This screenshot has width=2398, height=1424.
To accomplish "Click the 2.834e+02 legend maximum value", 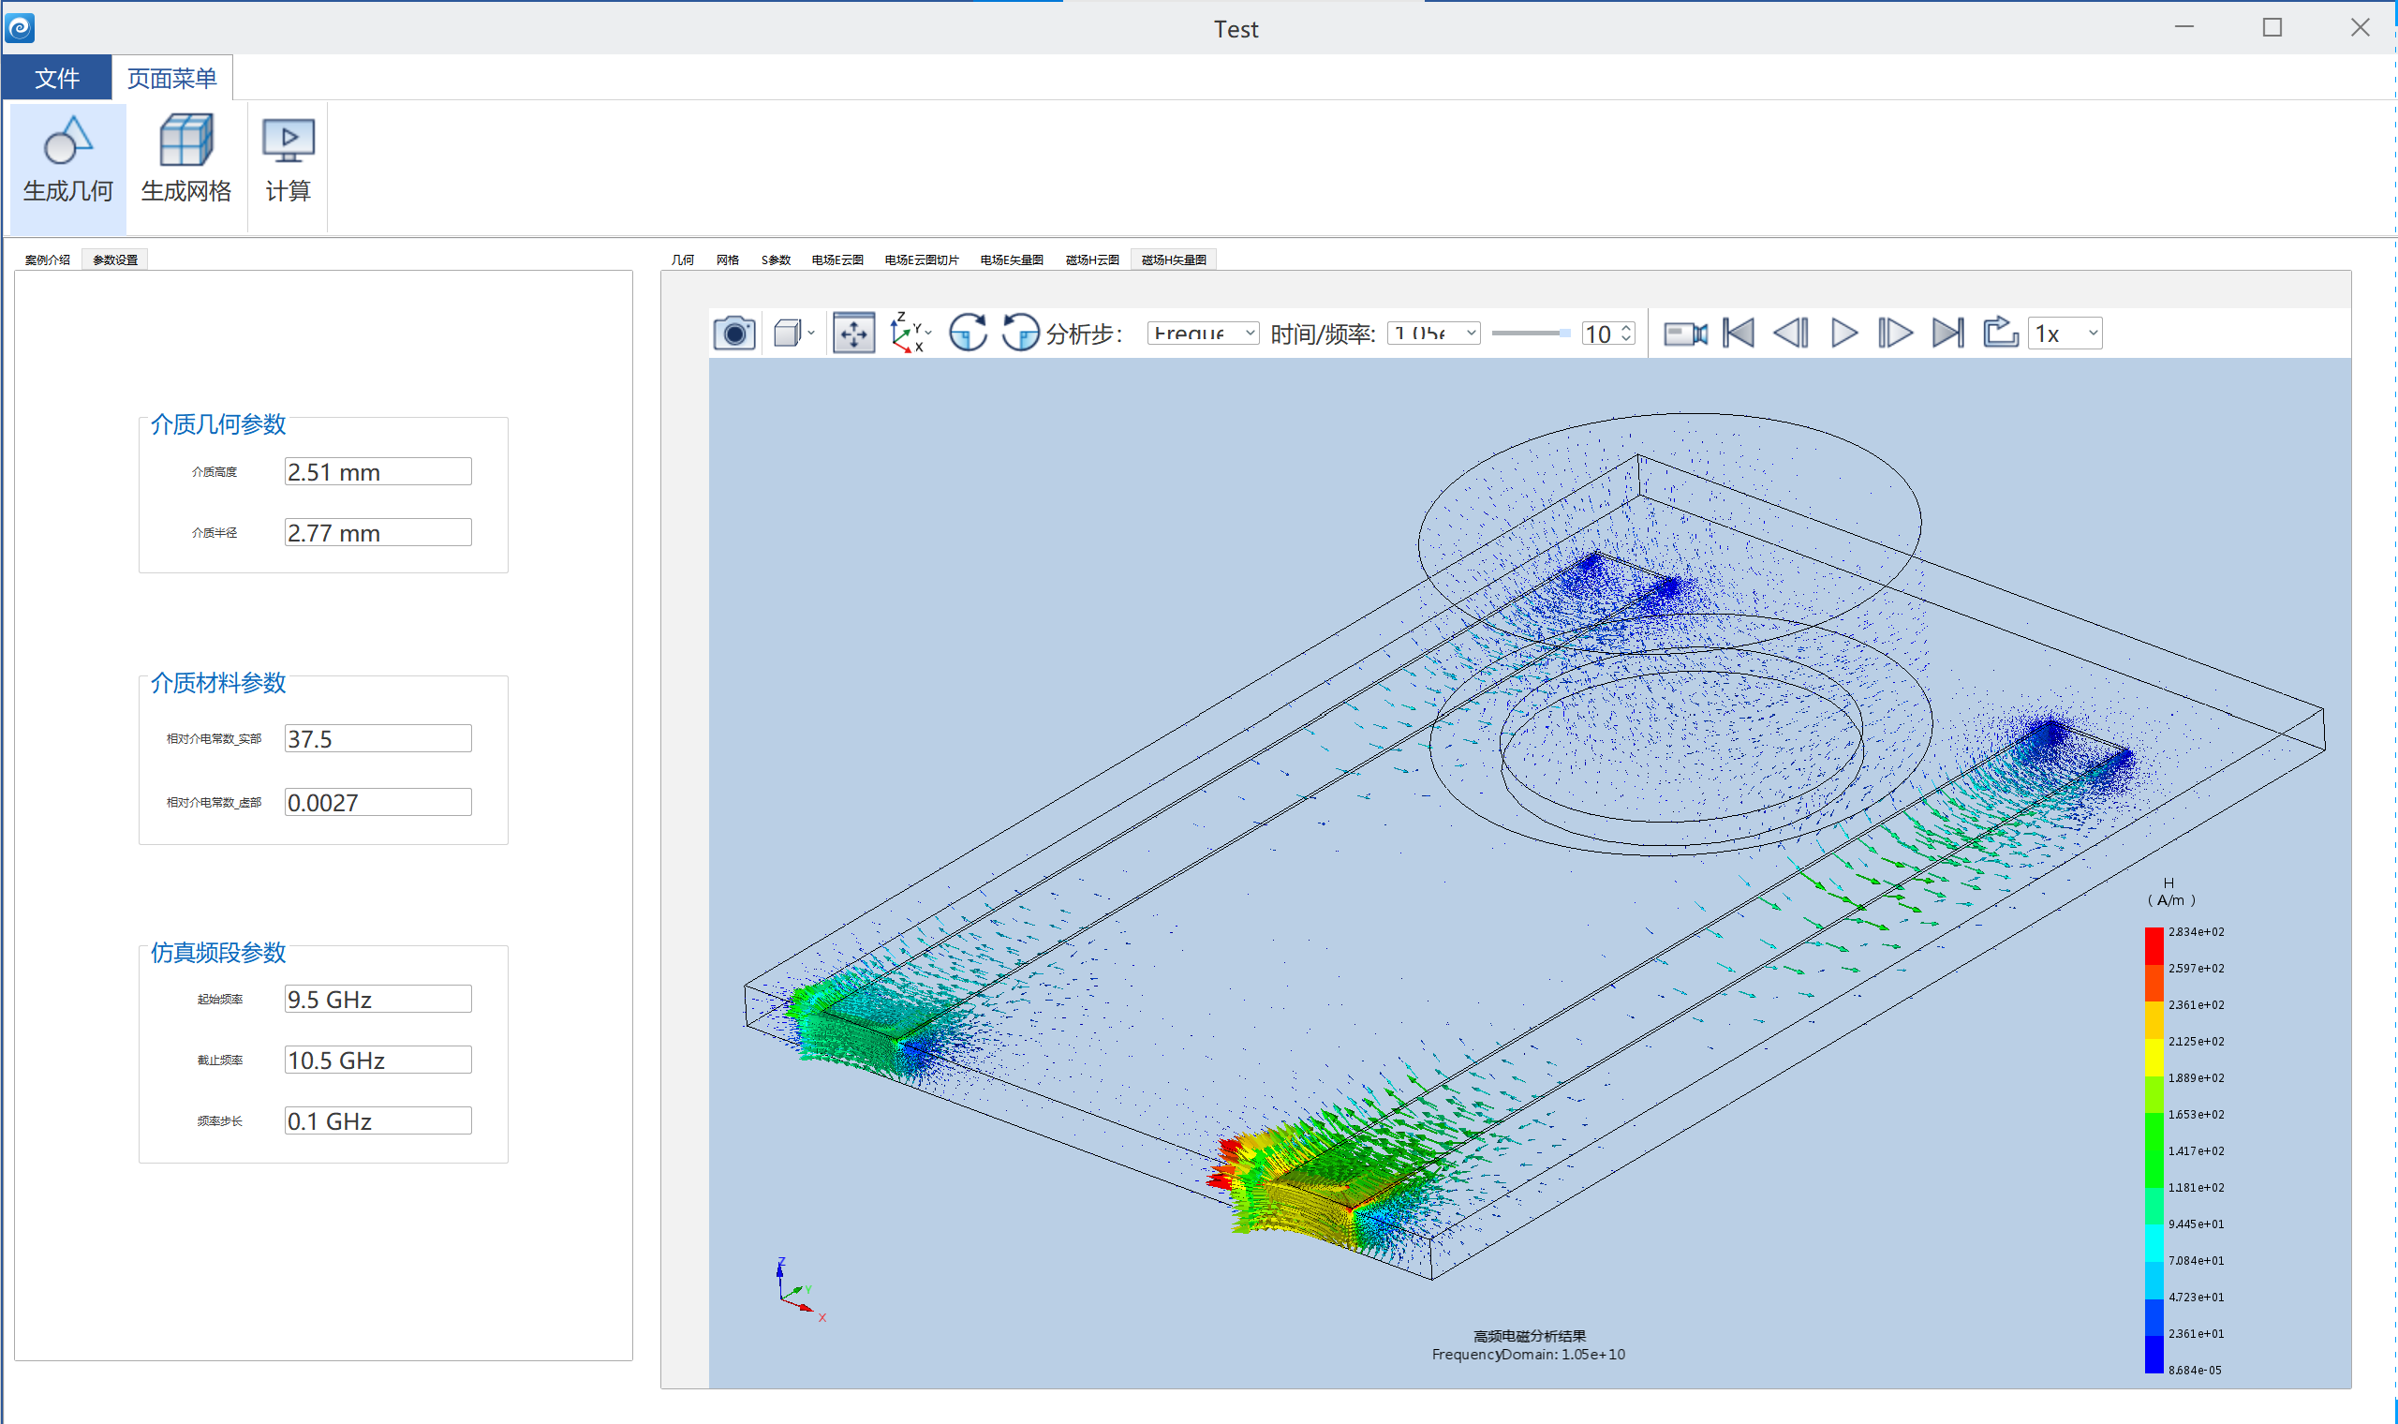I will 2197,933.
